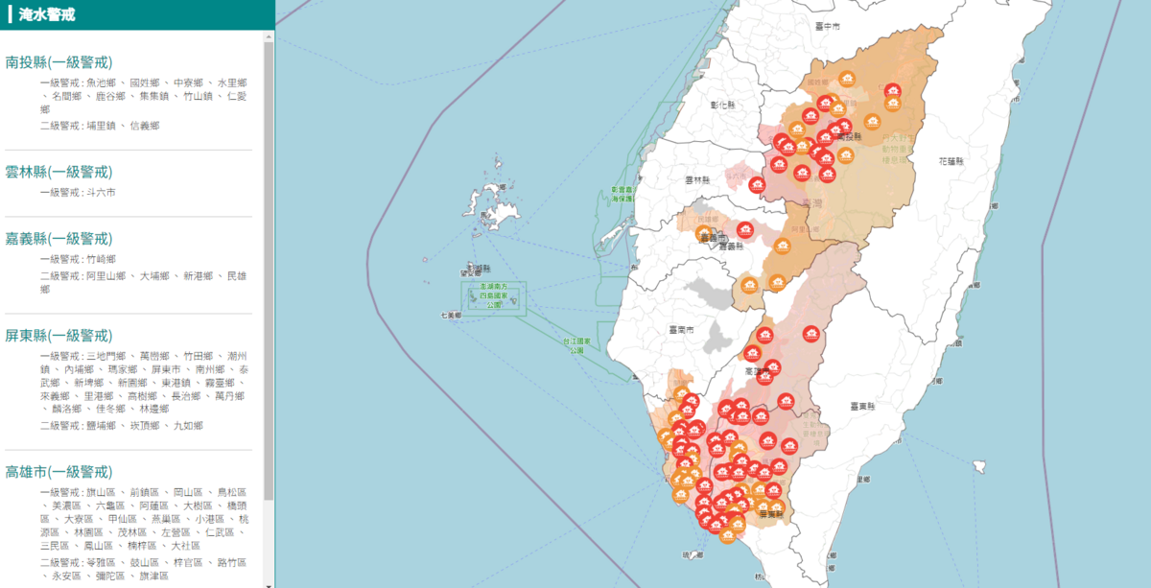Select the red flood marker beside 斗六市

[x=757, y=184]
